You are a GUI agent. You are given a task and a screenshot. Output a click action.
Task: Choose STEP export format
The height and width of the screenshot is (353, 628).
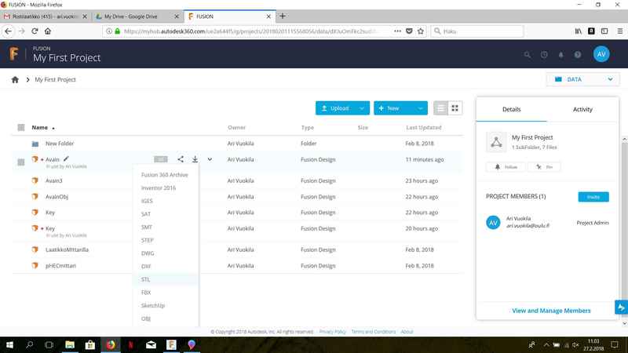(147, 240)
